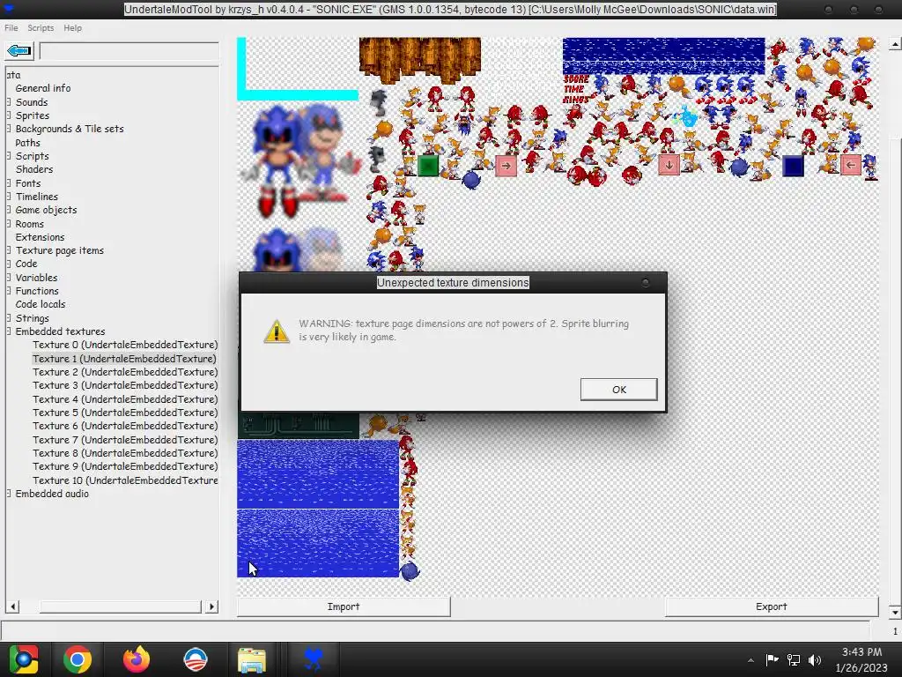Expand the Rooms tree node
The image size is (902, 677).
point(9,223)
